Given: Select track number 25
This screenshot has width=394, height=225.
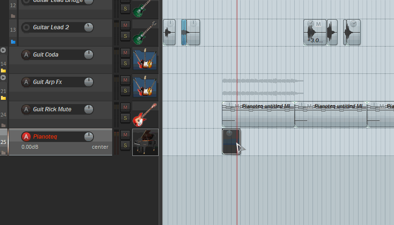Looking at the screenshot, I should (3, 142).
